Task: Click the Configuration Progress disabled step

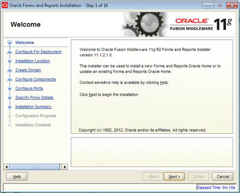Action: [36, 116]
